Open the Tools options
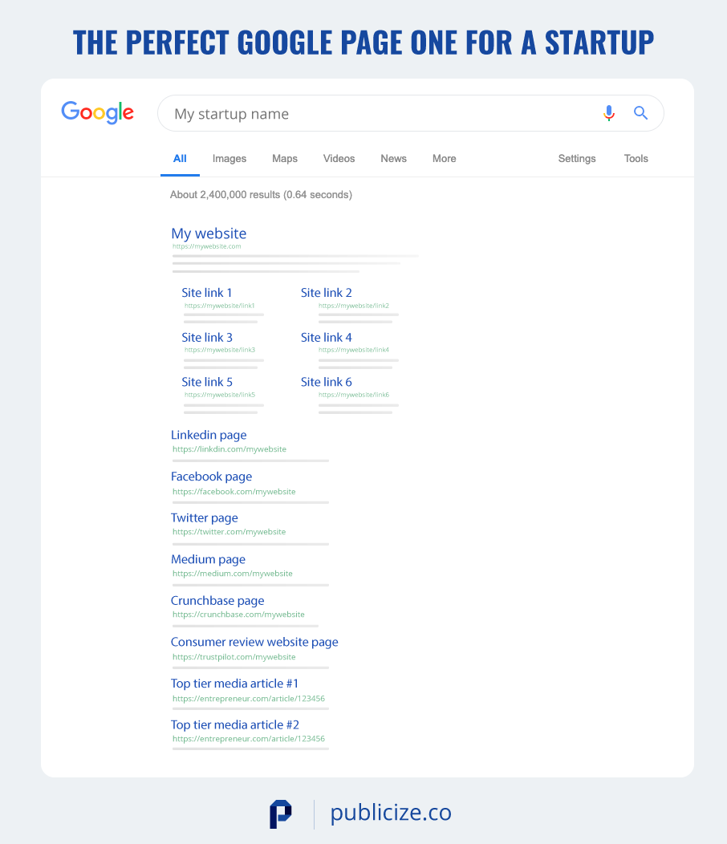Image resolution: width=727 pixels, height=844 pixels. (636, 159)
